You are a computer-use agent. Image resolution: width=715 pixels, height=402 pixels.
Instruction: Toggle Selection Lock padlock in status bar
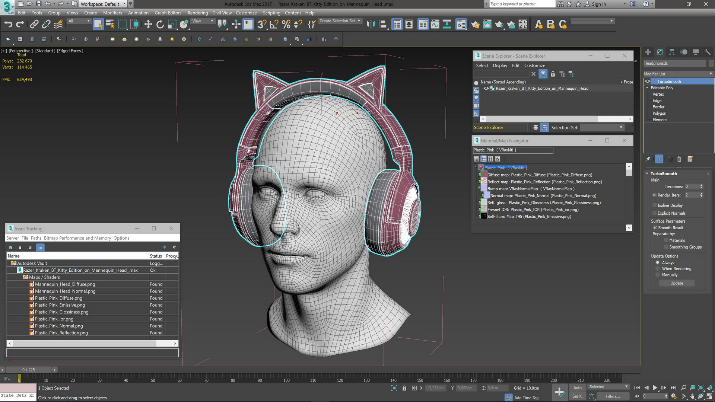[404, 388]
